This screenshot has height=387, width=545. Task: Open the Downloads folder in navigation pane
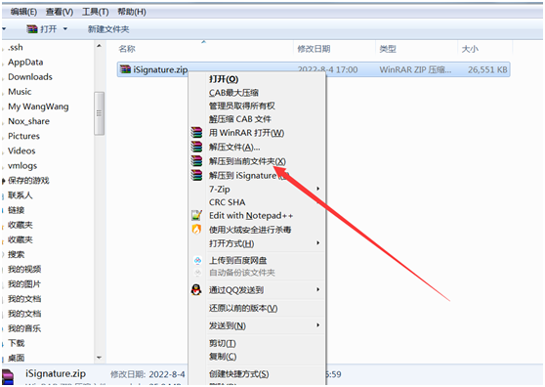(x=30, y=77)
